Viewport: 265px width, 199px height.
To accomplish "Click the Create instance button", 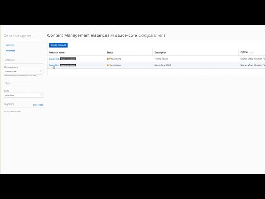I will pyautogui.click(x=59, y=45).
